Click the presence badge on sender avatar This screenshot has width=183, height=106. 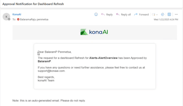pos(9,19)
